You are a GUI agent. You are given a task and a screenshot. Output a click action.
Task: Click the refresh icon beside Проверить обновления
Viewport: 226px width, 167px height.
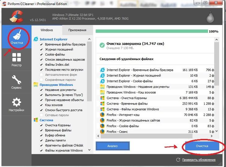coord(178,160)
